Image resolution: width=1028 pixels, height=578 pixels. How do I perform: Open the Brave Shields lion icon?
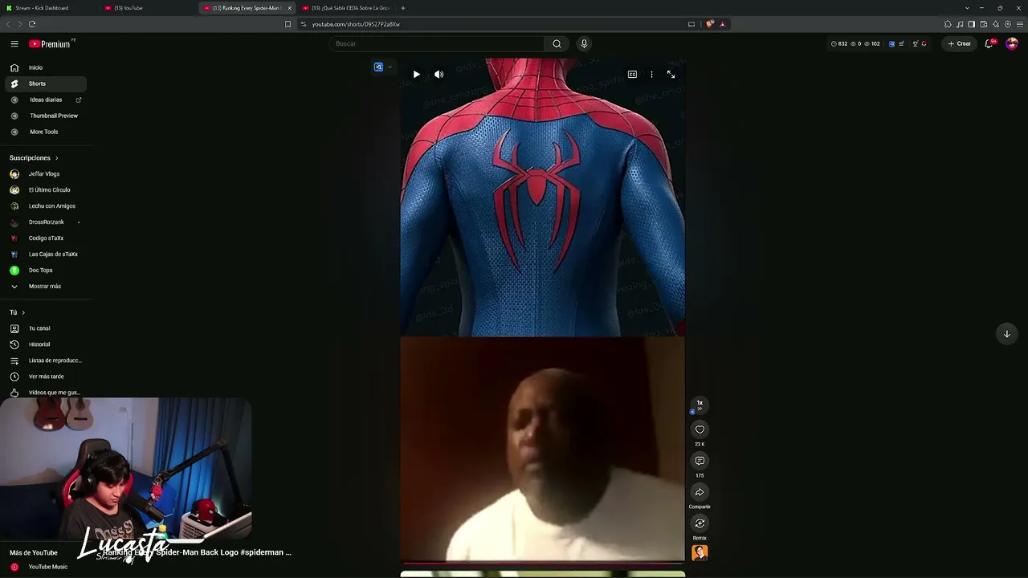click(709, 24)
